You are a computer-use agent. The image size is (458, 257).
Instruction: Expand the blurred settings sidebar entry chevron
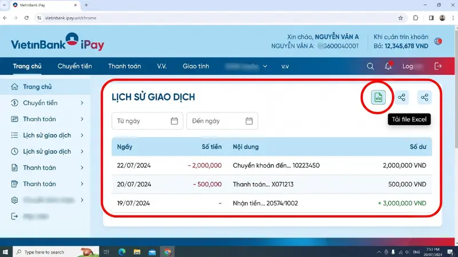pyautogui.click(x=82, y=200)
